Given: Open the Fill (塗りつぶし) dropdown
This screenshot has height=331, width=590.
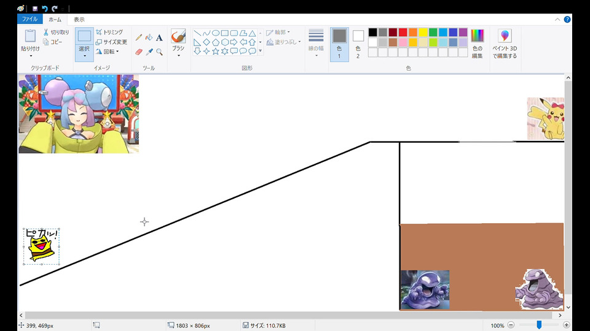Looking at the screenshot, I should click(284, 42).
